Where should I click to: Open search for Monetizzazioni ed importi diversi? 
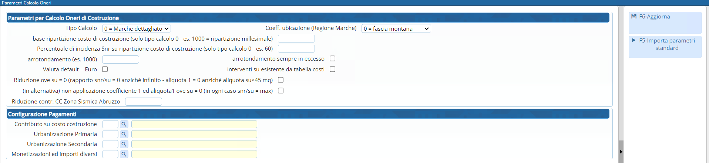pyautogui.click(x=124, y=154)
